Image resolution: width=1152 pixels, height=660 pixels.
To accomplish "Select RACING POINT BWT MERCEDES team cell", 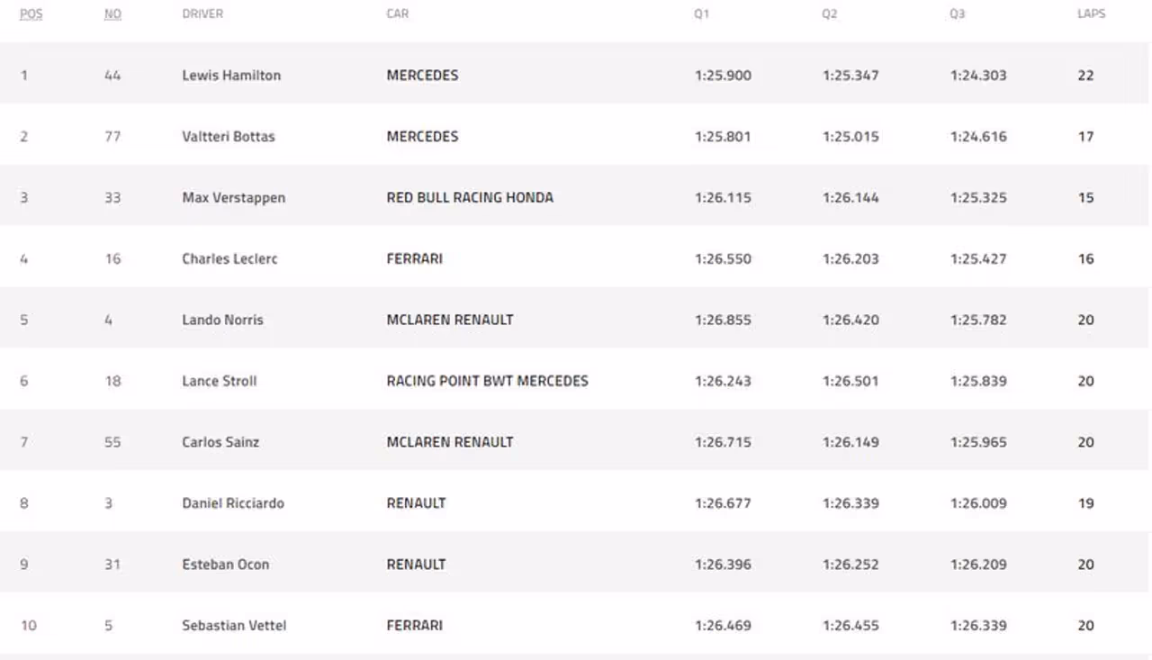I will tap(487, 382).
